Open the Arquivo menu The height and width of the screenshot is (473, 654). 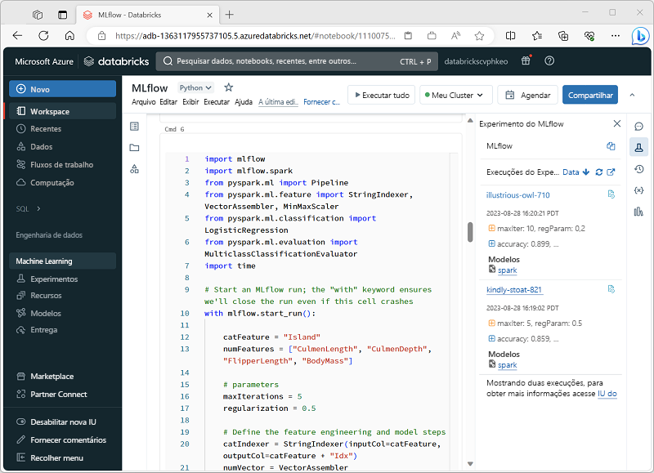[144, 101]
